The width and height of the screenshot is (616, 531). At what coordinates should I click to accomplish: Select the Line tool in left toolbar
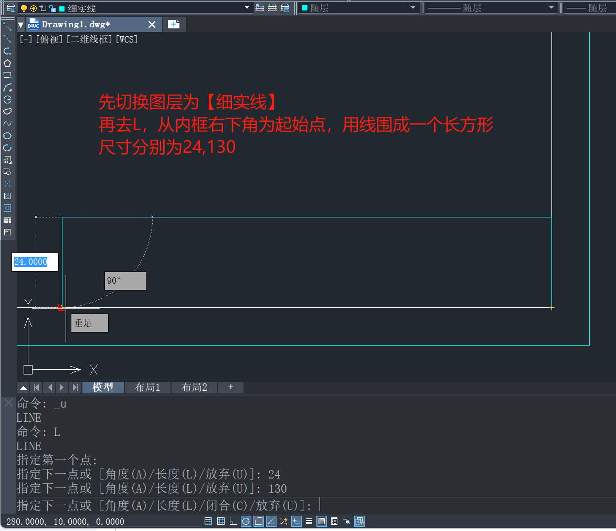(x=7, y=27)
